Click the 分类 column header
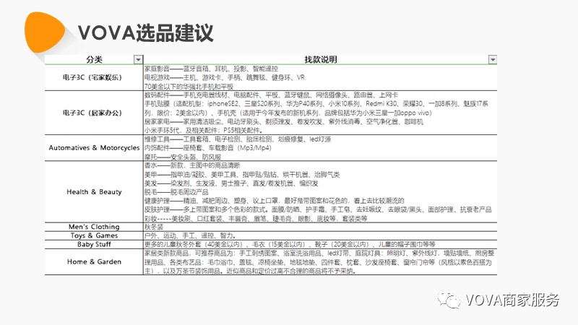This screenshot has height=325, width=578. pos(94,60)
